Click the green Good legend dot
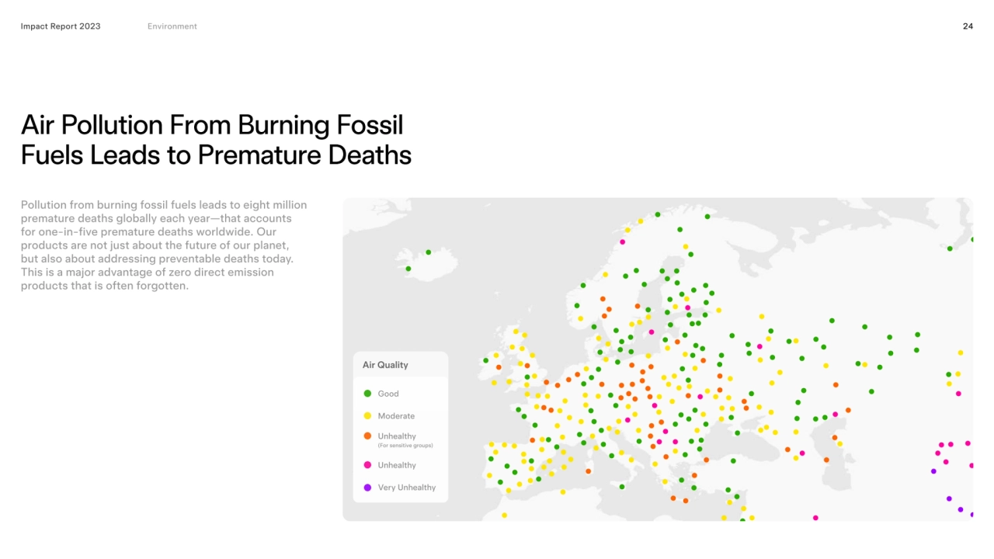 click(x=367, y=394)
